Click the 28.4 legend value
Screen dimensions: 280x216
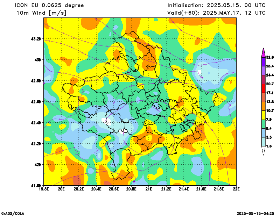[x=270, y=66]
